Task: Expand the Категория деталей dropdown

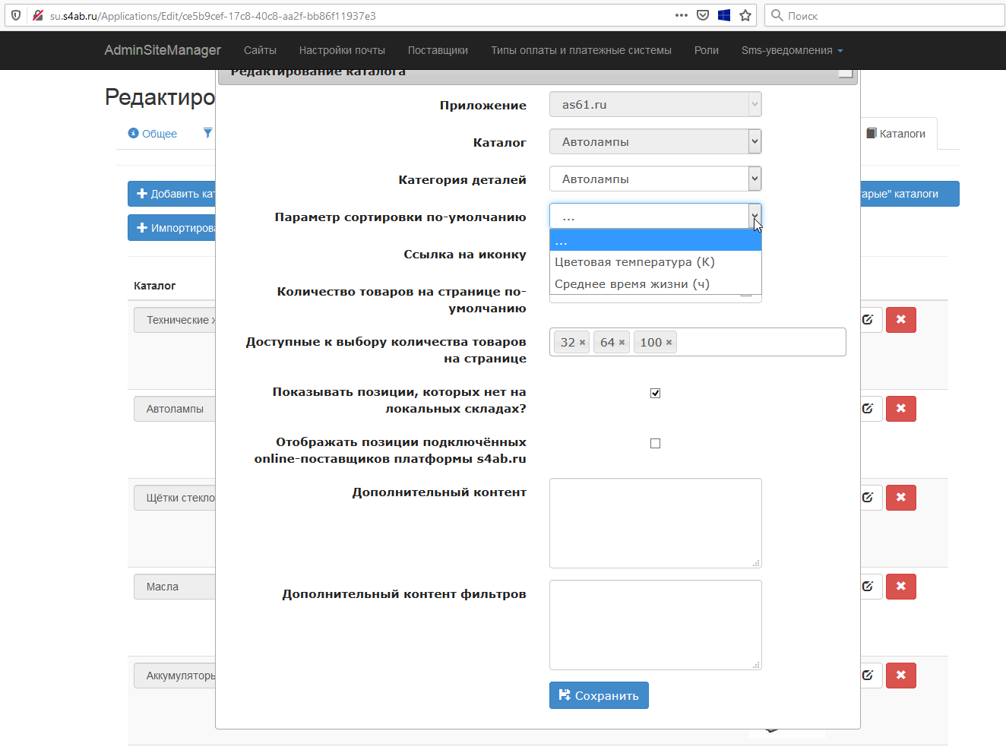Action: coord(655,179)
